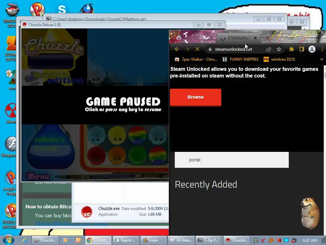Switch to STEAM Chrome taskbar button

pyautogui.click(x=98, y=240)
